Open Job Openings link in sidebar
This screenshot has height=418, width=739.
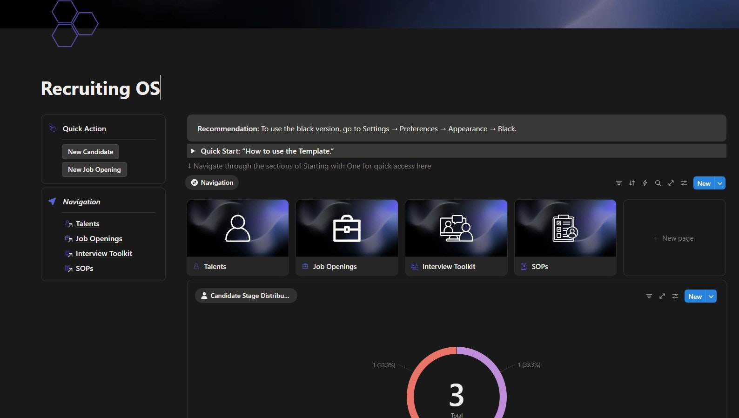click(99, 239)
